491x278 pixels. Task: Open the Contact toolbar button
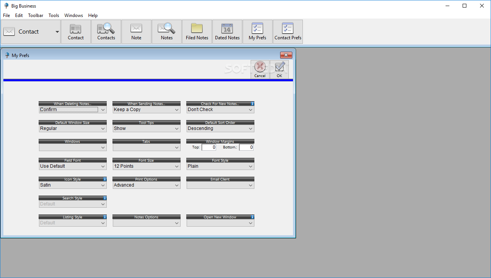pos(76,32)
